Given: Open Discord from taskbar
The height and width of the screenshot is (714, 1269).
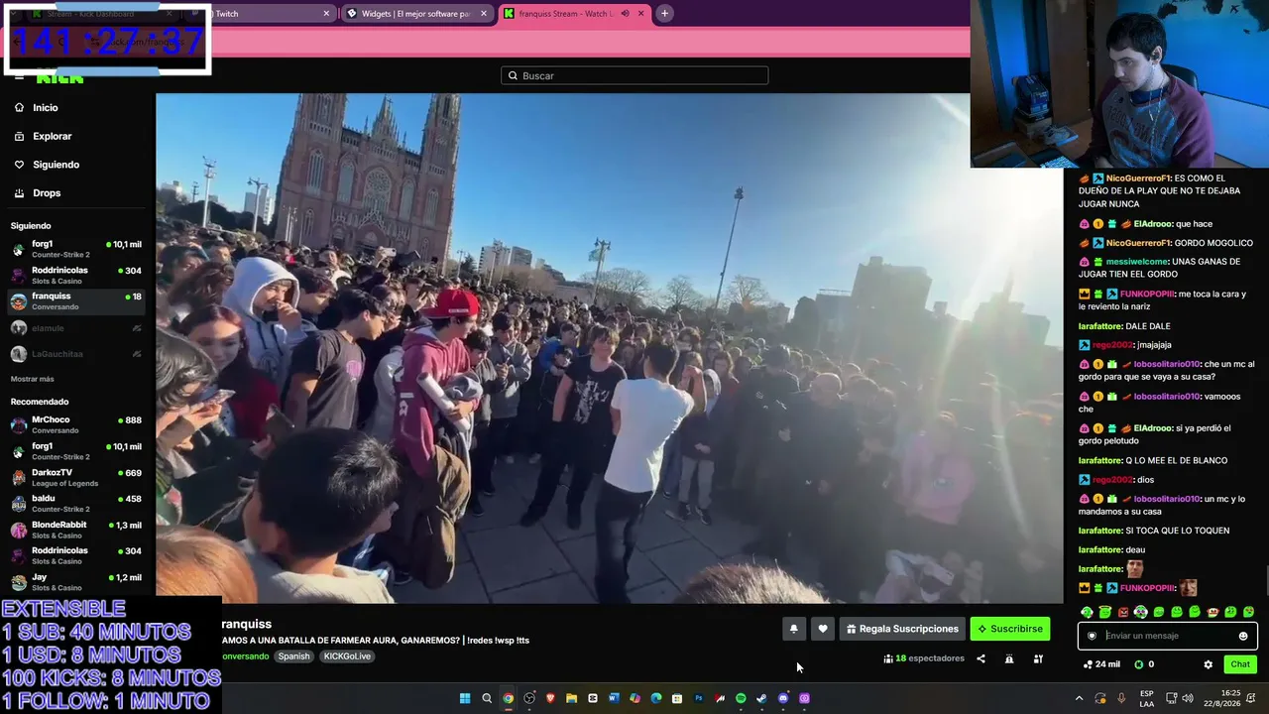Looking at the screenshot, I should tap(783, 698).
